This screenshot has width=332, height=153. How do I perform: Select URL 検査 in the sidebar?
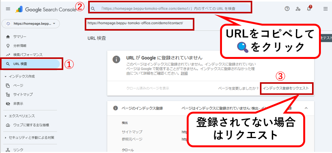(30, 63)
